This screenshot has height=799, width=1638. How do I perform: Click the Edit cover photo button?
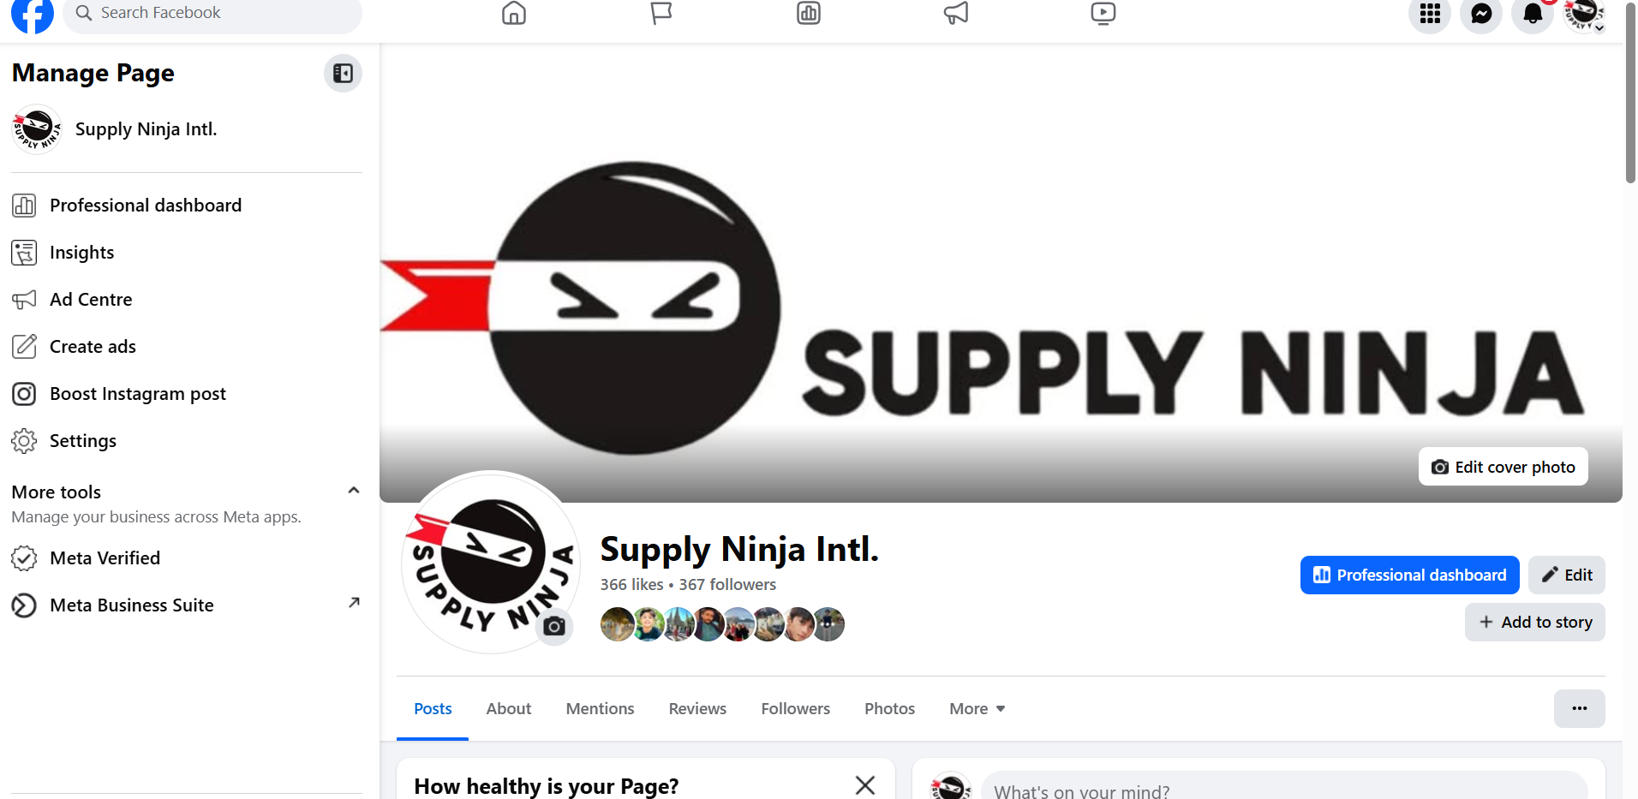click(1503, 467)
